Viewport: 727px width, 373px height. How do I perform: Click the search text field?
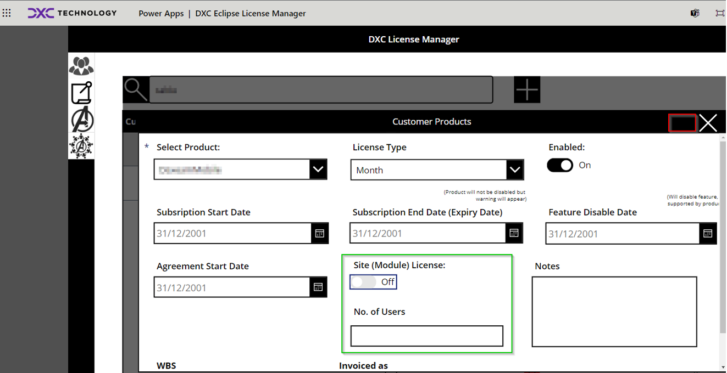click(321, 90)
